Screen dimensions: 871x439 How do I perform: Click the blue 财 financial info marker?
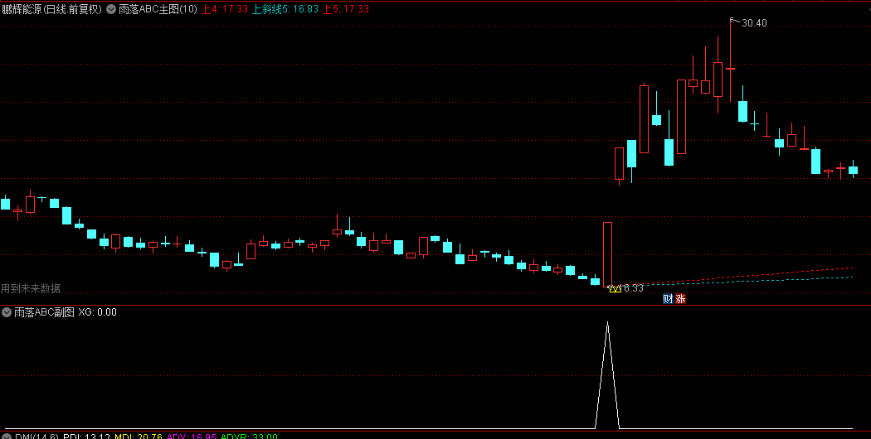coord(669,299)
